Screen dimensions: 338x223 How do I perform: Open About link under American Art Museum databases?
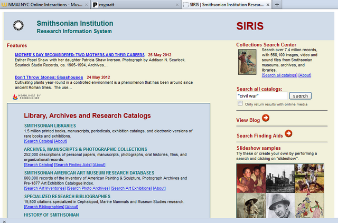pos(159,188)
